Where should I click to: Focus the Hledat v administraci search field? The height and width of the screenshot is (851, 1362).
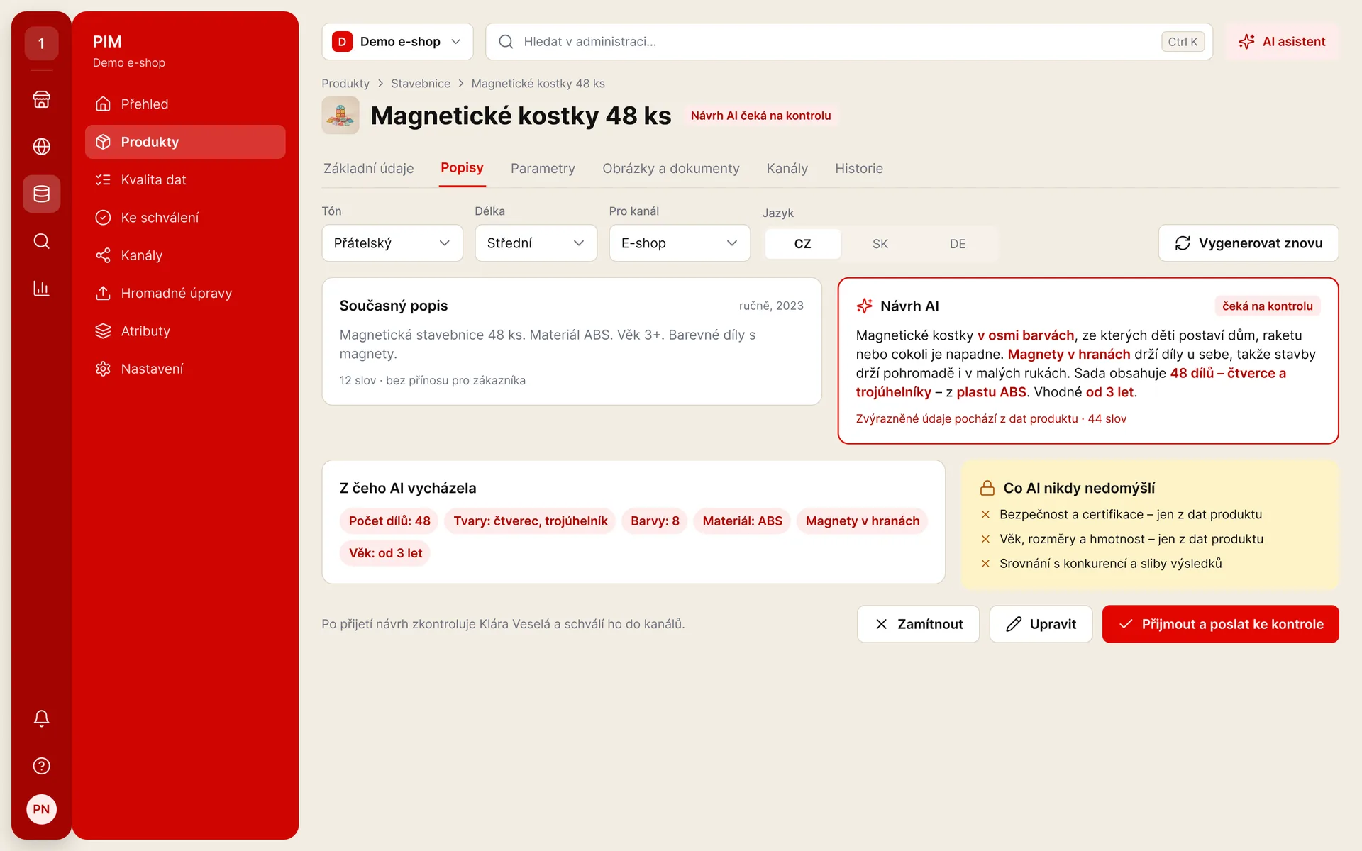tap(849, 42)
